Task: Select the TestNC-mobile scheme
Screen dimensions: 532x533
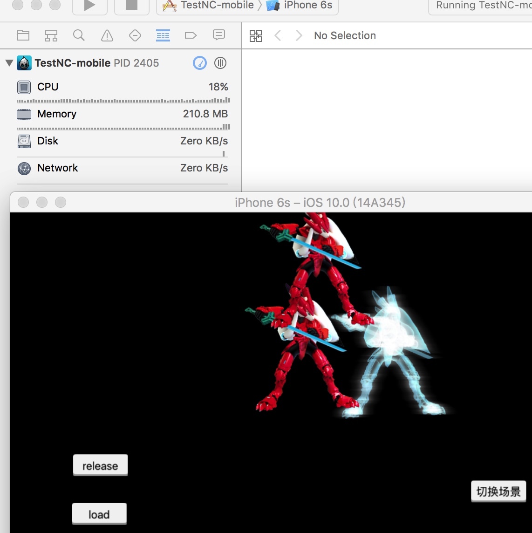Action: 208,6
